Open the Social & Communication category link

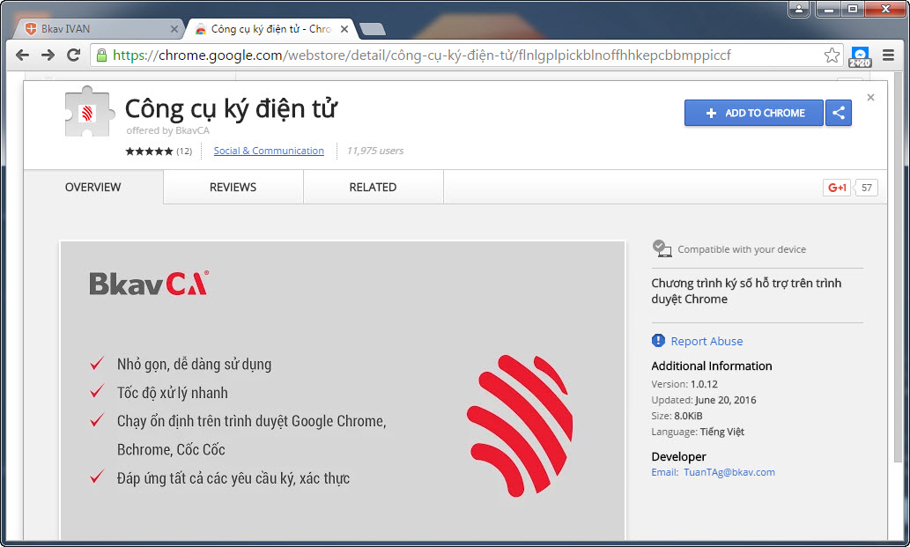269,151
